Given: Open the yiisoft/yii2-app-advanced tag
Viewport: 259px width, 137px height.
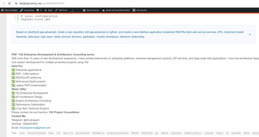Looking at the screenshot, I should pyautogui.click(x=118, y=133).
